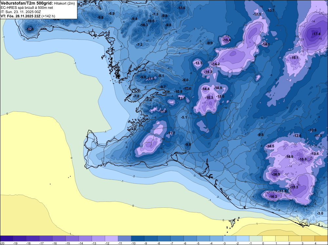Viewport: 328px width, 245px height.
Task: Click the -17.4 temperature label
Action: point(316,34)
